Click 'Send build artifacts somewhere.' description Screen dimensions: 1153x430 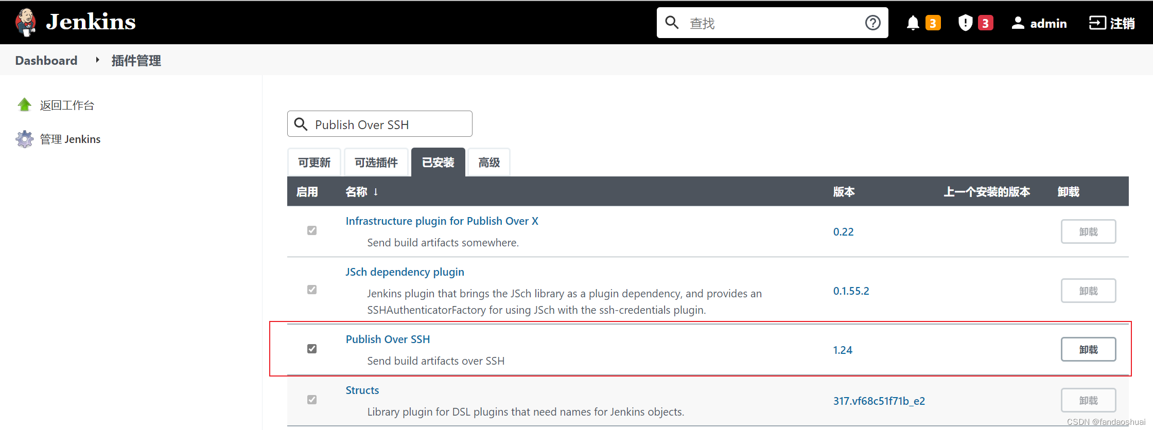tap(443, 242)
